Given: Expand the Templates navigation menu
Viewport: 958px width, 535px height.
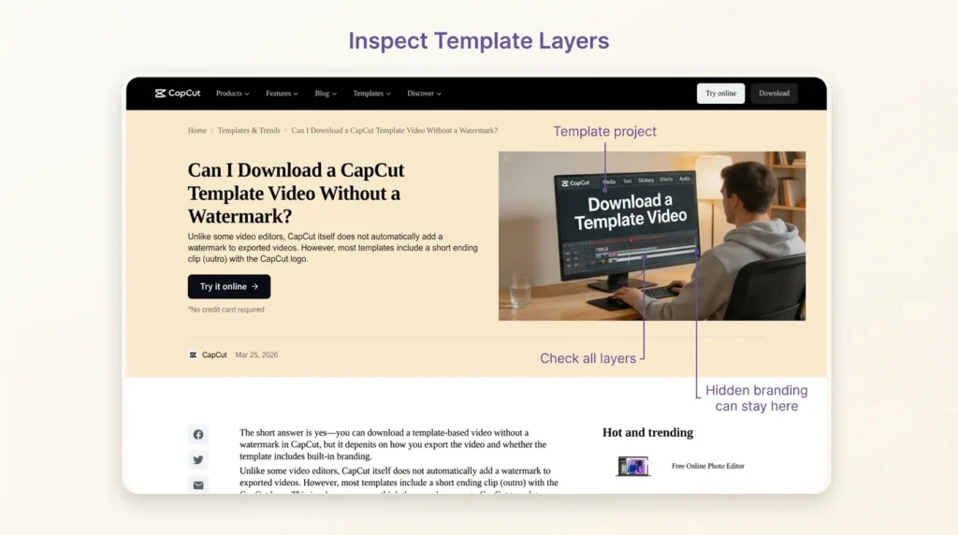Looking at the screenshot, I should click(x=371, y=94).
